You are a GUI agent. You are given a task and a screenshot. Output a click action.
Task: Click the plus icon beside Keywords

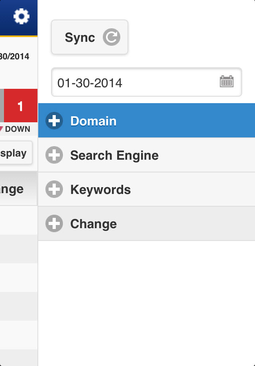point(54,189)
